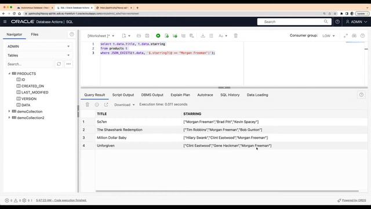371x209 pixels.
Task: Open the ADMIN schema dropdown
Action: pyautogui.click(x=39, y=46)
